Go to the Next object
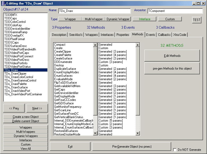This screenshot has width=207, height=154. click(x=37, y=108)
